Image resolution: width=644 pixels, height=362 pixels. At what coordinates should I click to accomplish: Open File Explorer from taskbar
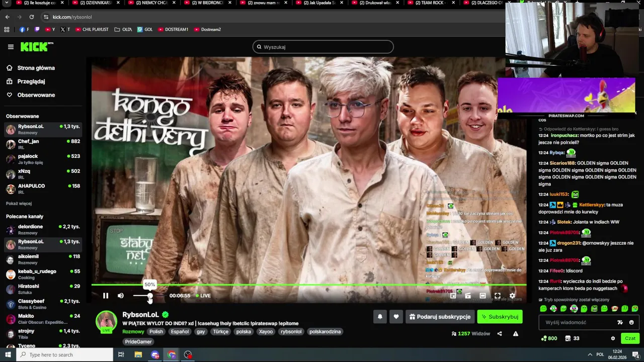[x=138, y=354]
